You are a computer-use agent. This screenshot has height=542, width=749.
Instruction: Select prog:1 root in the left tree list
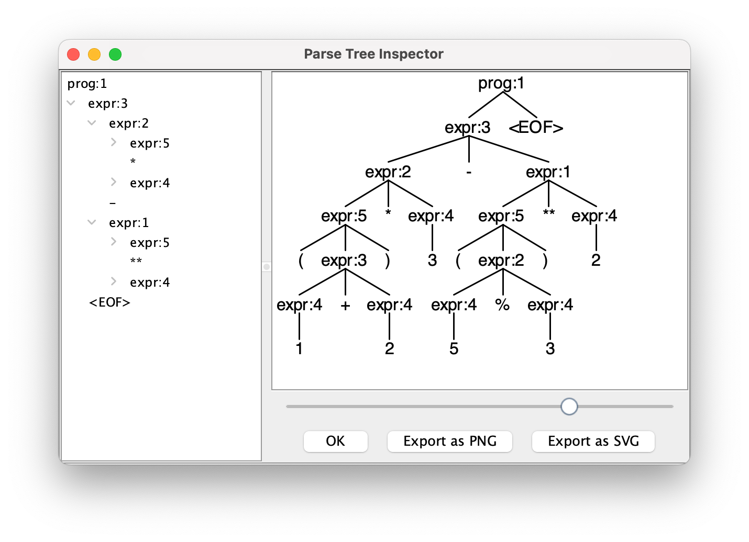pos(87,84)
